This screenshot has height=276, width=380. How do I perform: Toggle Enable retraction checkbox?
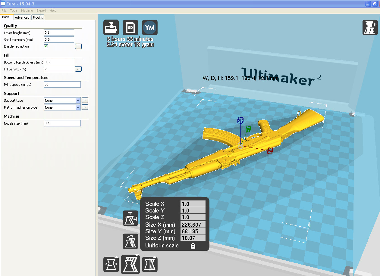[46, 46]
